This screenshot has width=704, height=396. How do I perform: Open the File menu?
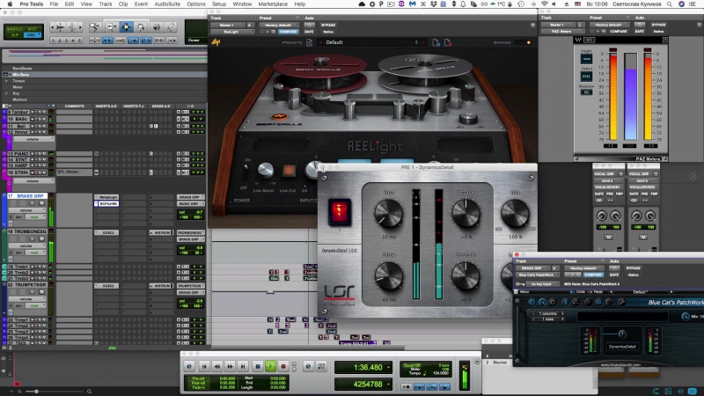click(54, 4)
